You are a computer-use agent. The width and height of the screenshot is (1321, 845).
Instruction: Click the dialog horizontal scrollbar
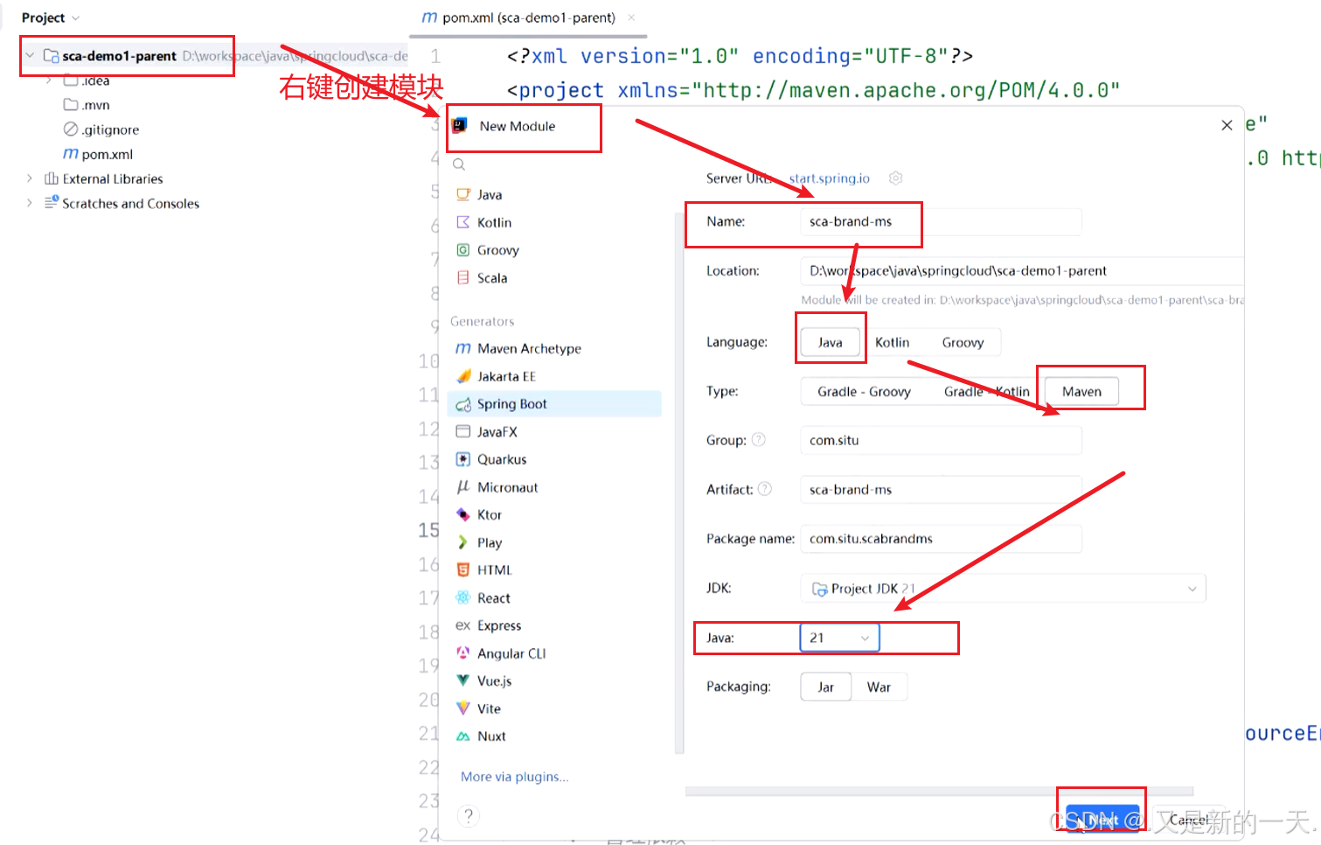[939, 791]
